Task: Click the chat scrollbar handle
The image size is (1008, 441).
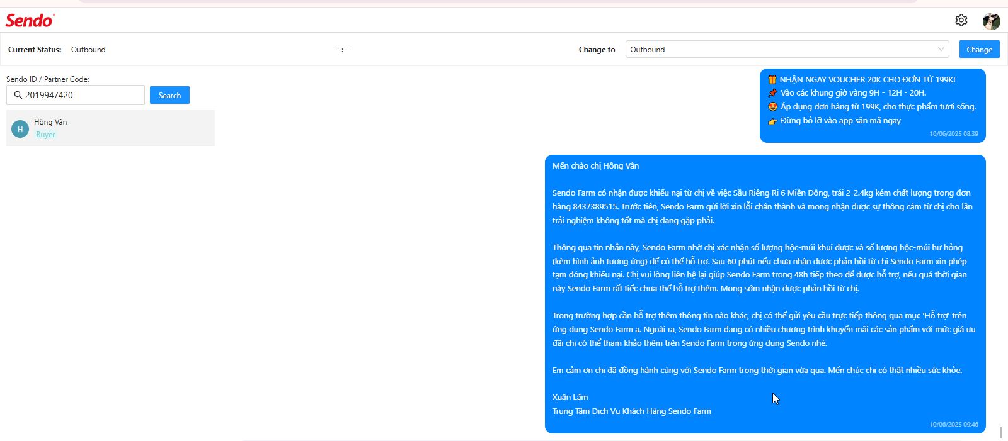Action: [x=1000, y=433]
